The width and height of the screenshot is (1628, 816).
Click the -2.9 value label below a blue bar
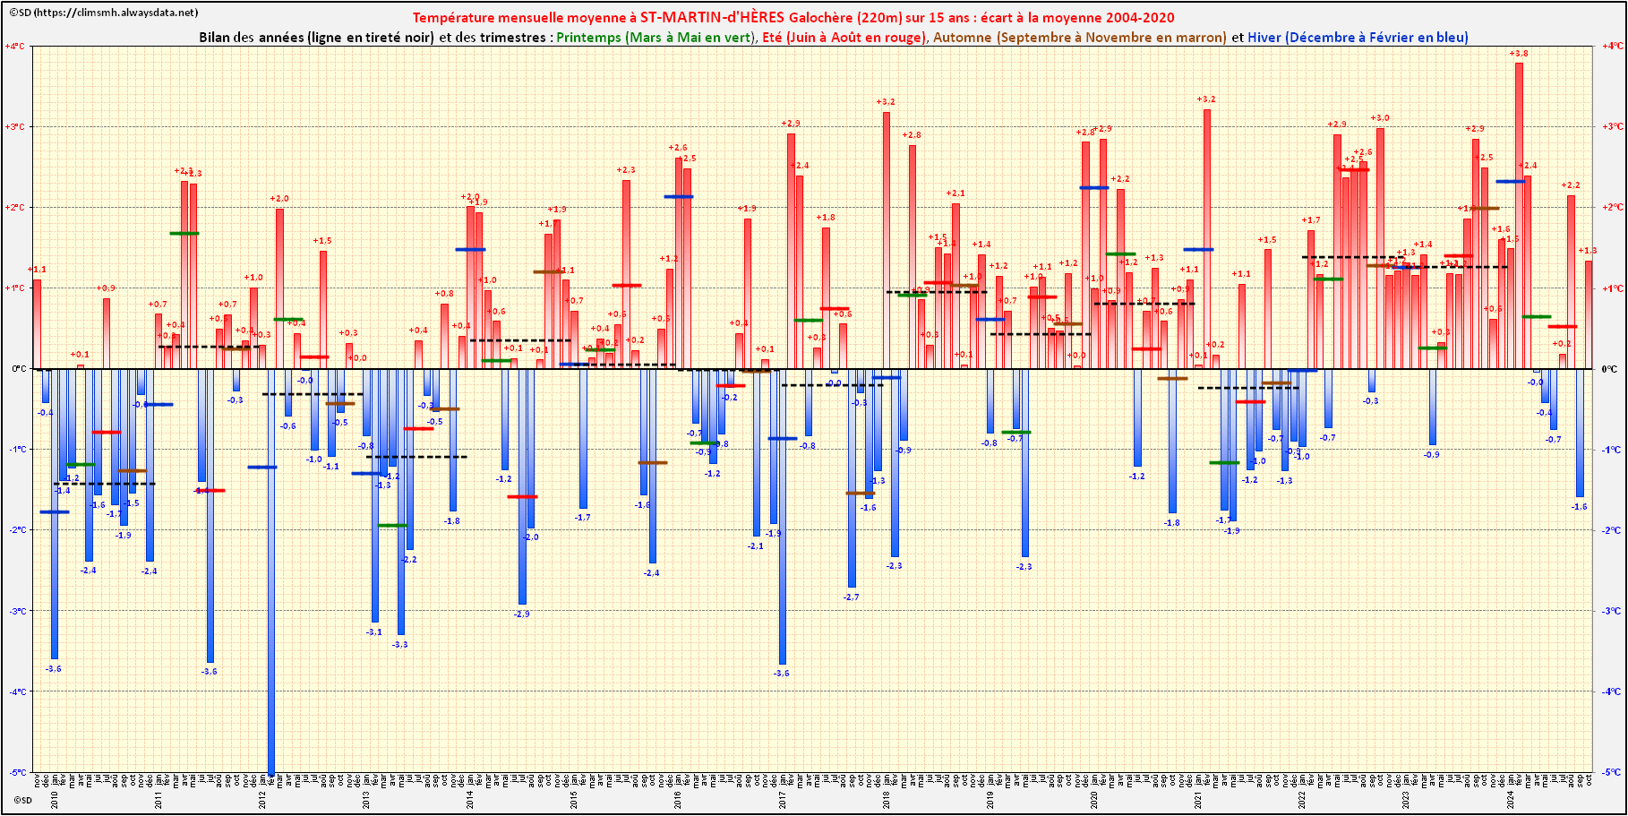tap(521, 614)
